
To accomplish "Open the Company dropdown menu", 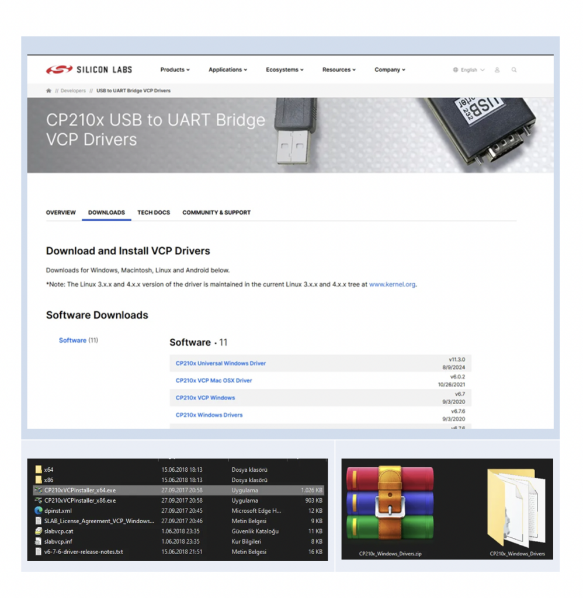I will pos(390,69).
